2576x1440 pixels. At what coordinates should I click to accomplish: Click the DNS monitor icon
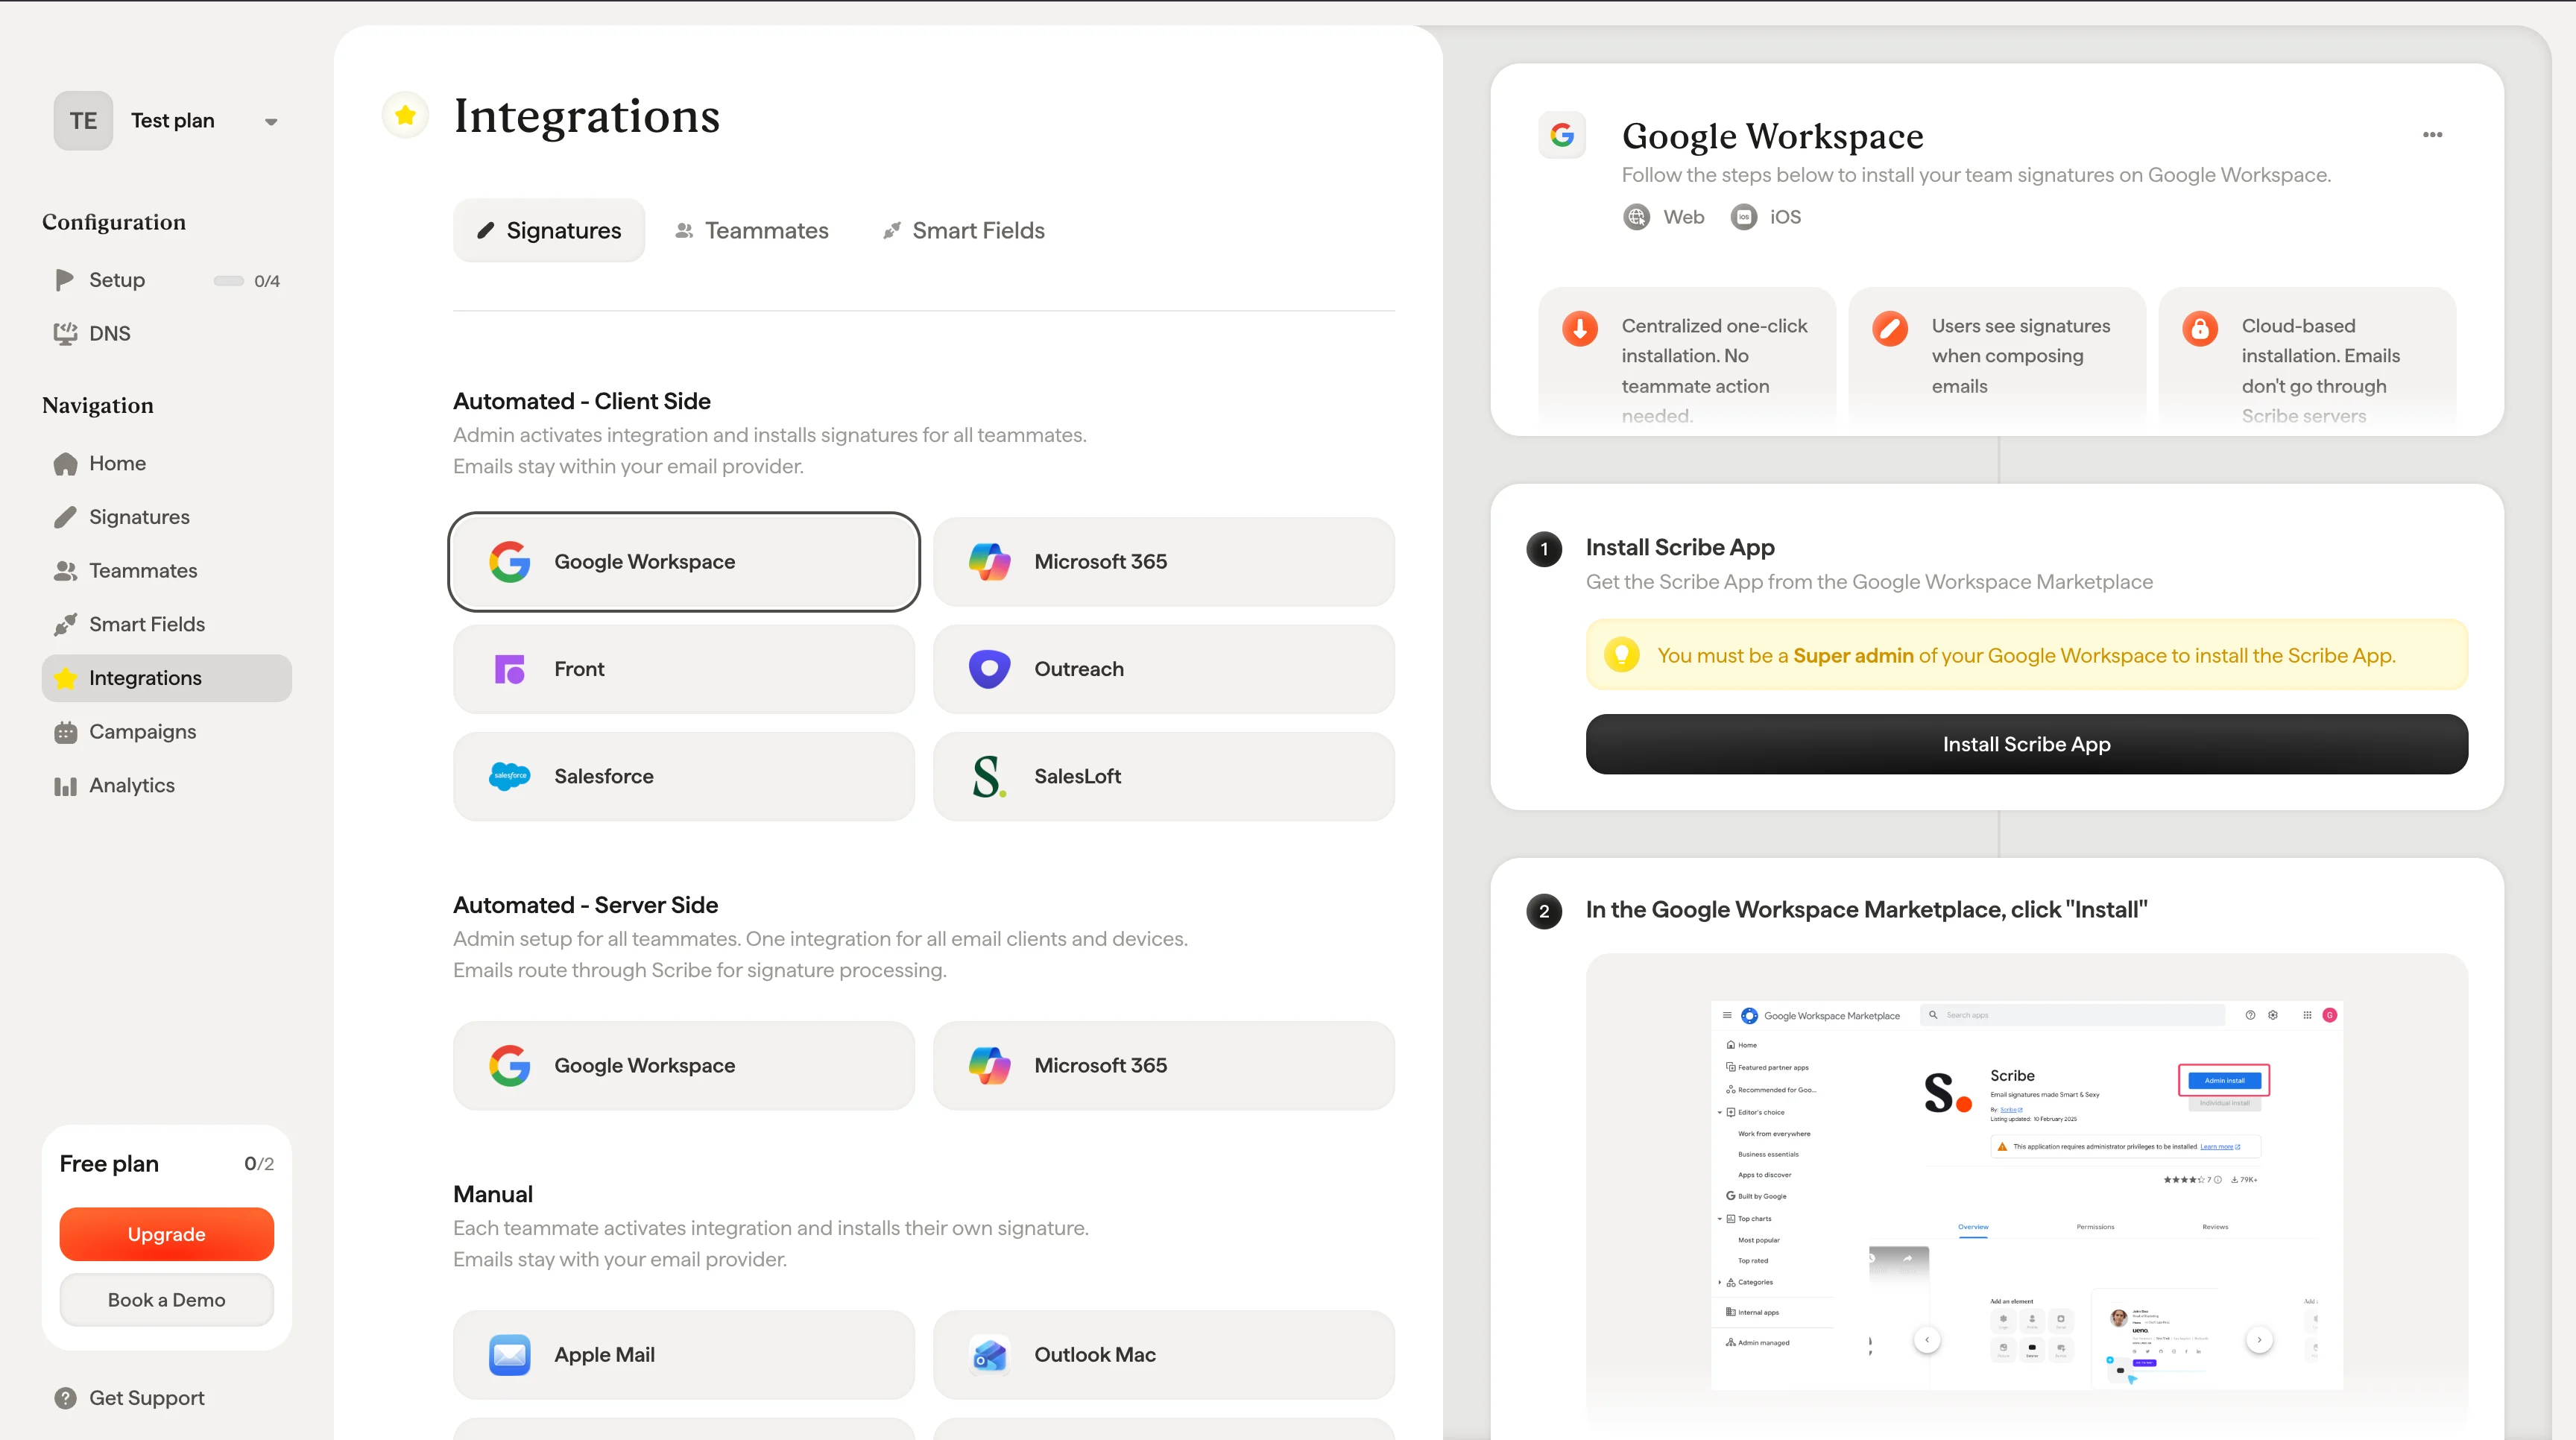click(x=65, y=333)
